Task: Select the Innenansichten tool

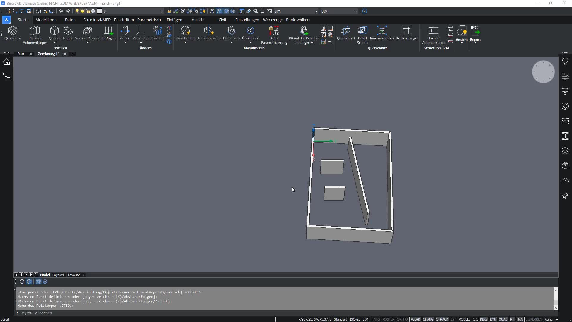Action: pyautogui.click(x=382, y=33)
